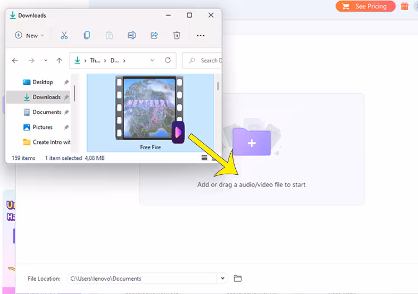Share the selected file via toolbar icon
Image resolution: width=418 pixels, height=294 pixels.
154,36
